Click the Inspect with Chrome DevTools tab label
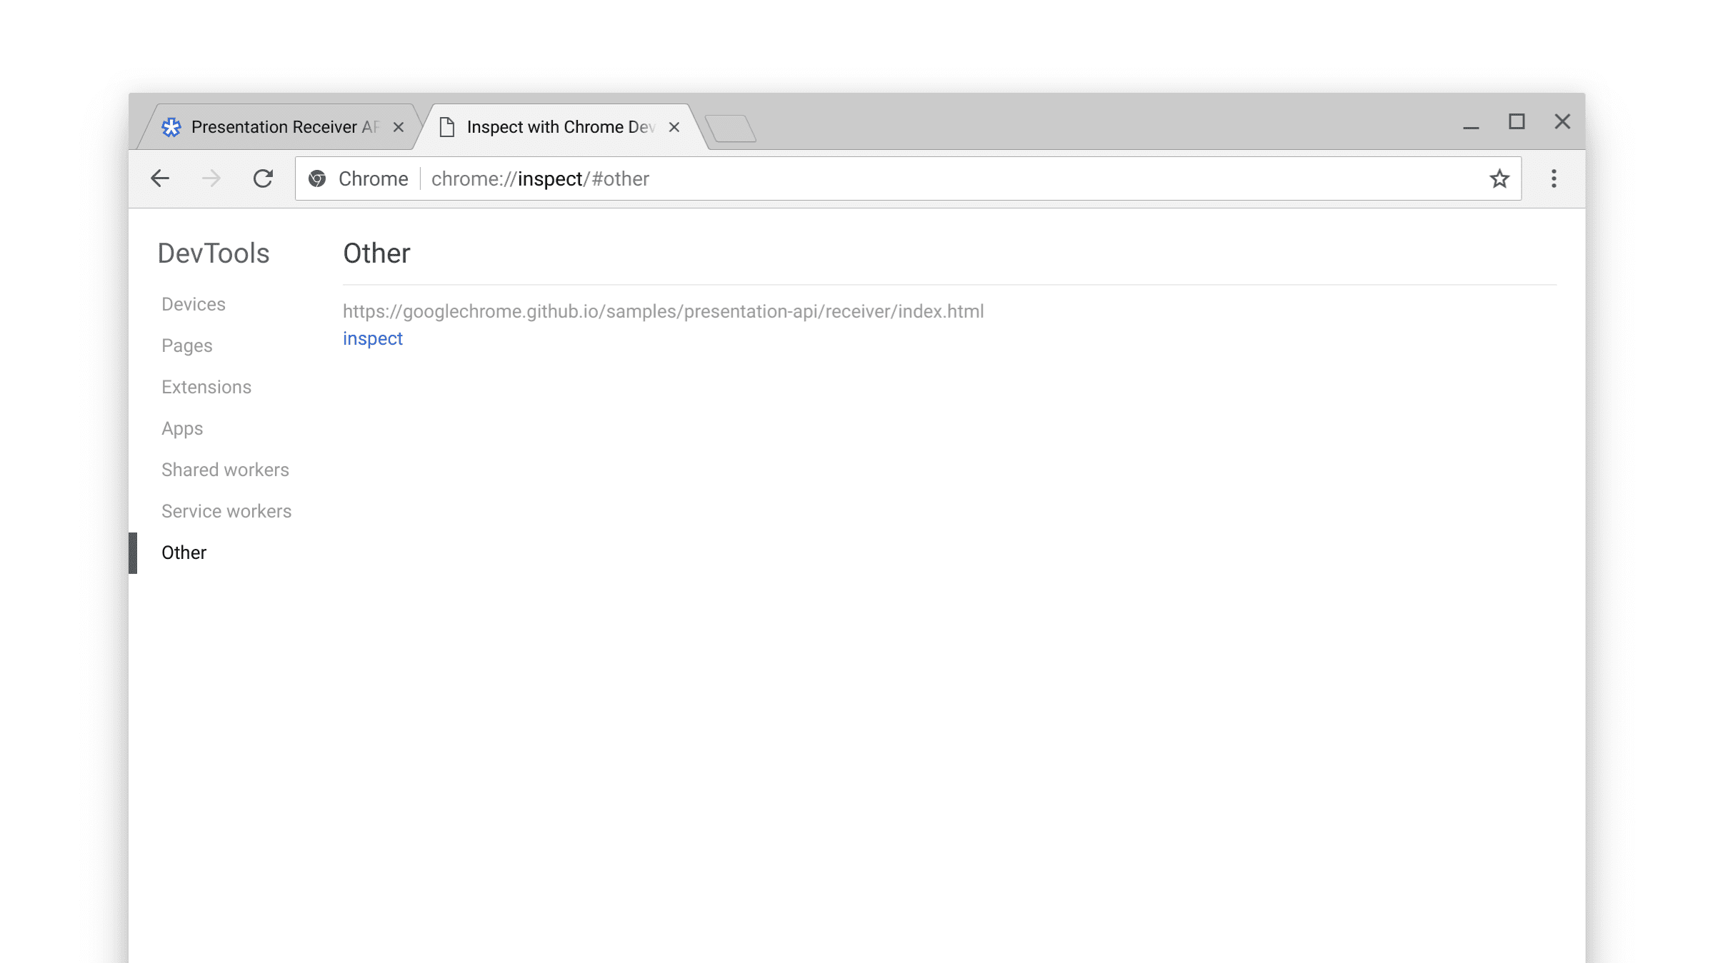Image resolution: width=1713 pixels, height=963 pixels. click(x=560, y=127)
